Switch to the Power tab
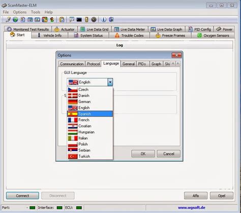Viewport: 241px width, 213px height. [224, 29]
